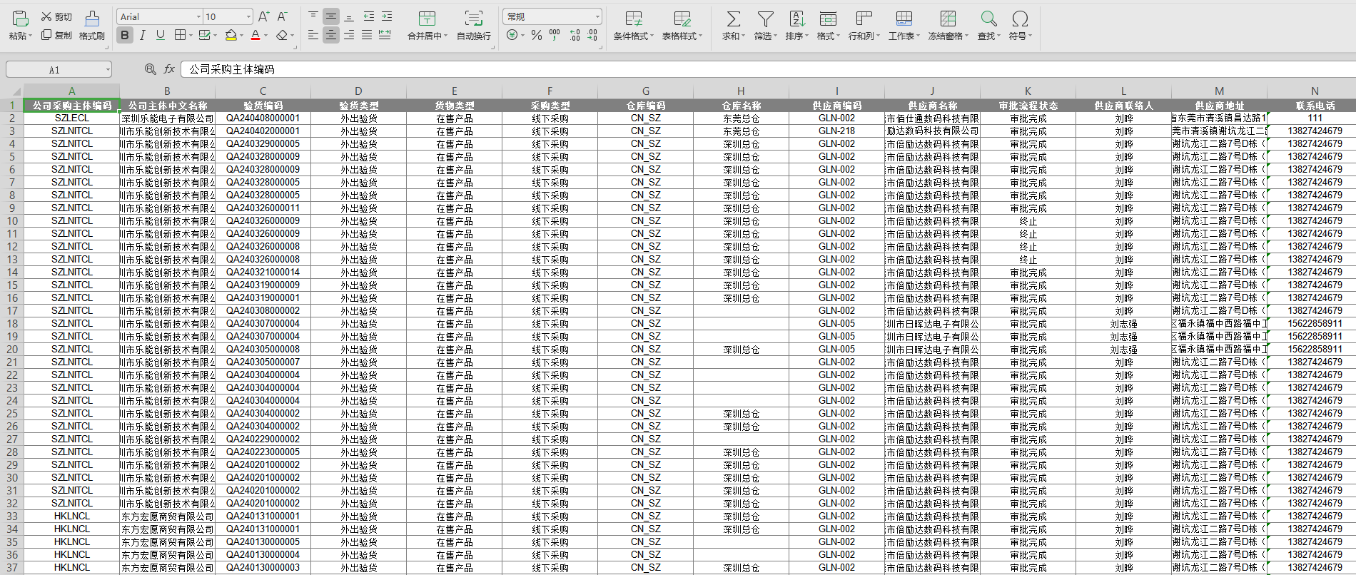Open the Filter (筛选) funnel tool
The width and height of the screenshot is (1356, 575).
765,19
